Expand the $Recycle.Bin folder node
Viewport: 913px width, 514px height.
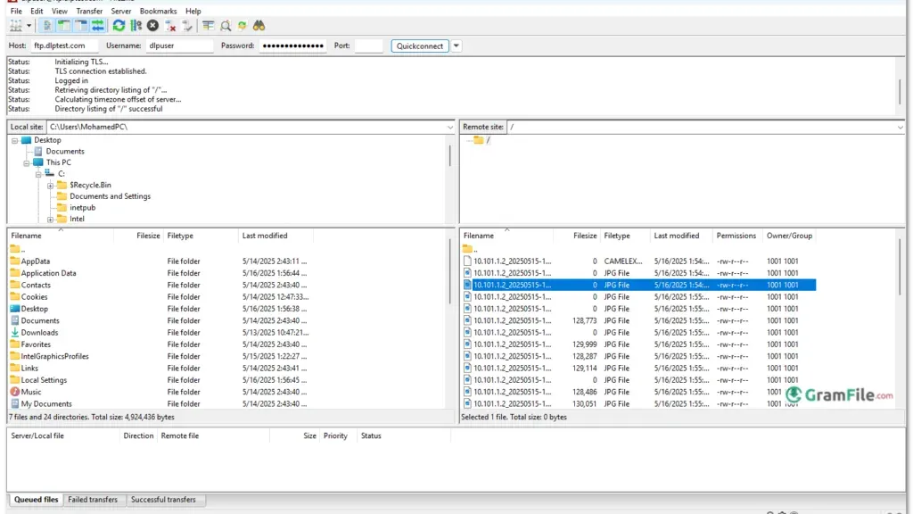[x=50, y=186]
